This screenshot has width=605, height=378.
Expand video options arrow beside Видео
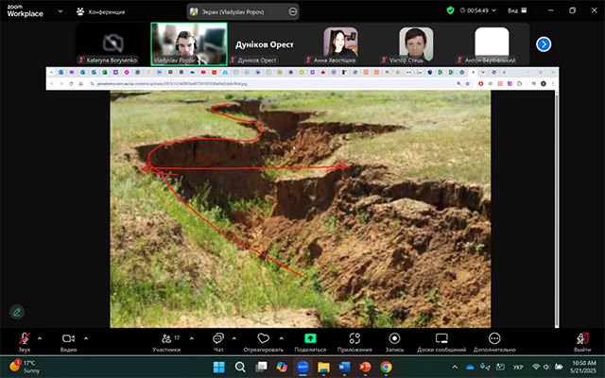point(86,337)
